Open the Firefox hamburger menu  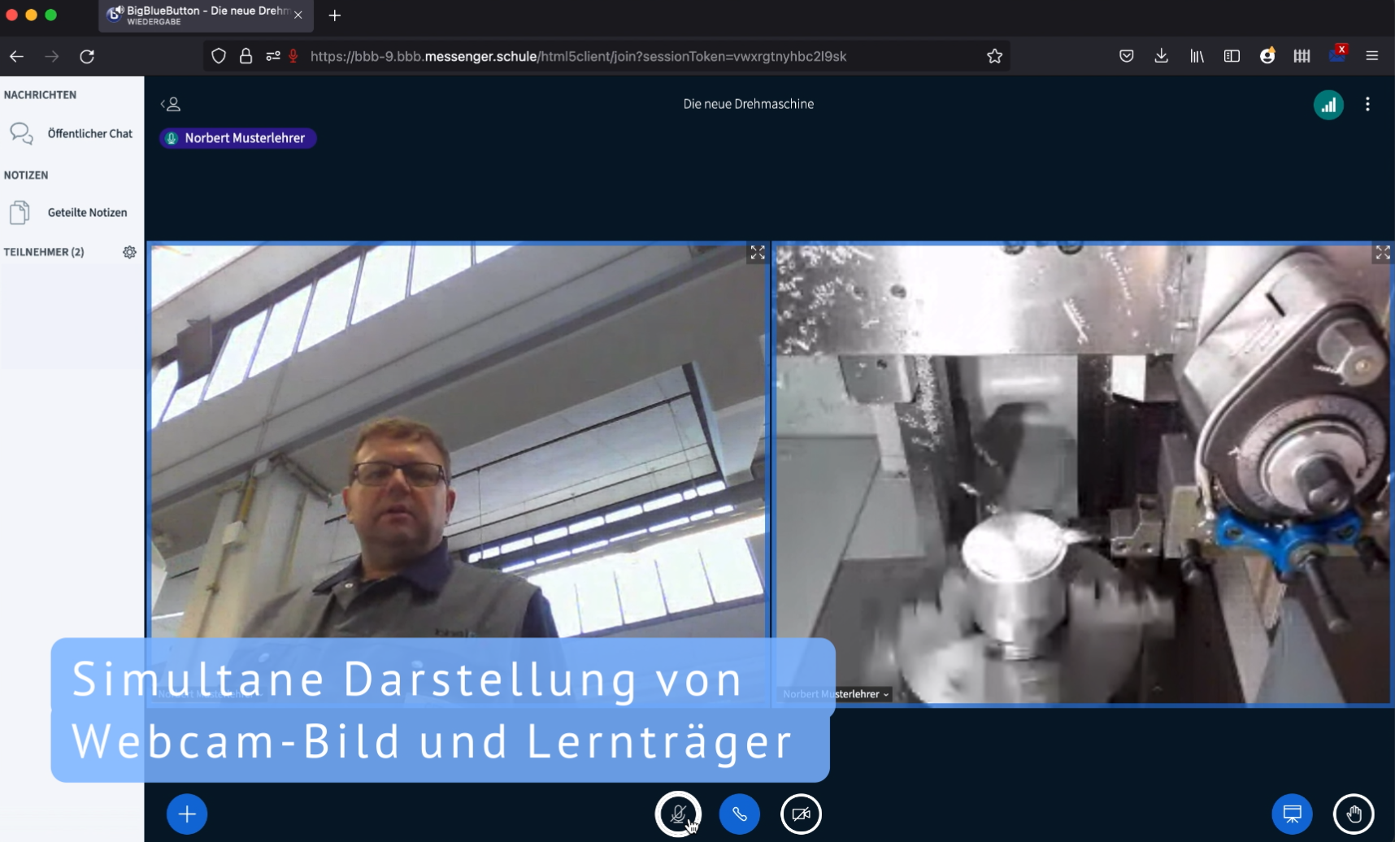pos(1372,56)
